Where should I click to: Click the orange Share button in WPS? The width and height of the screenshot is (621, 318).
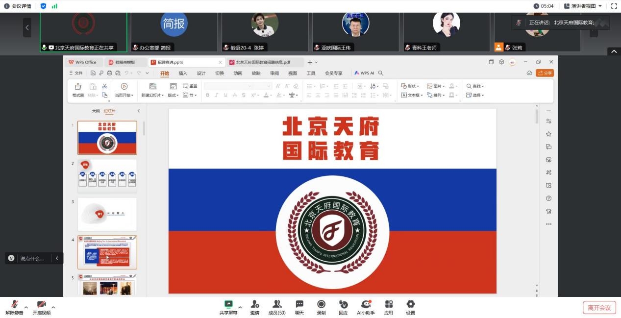click(x=545, y=73)
